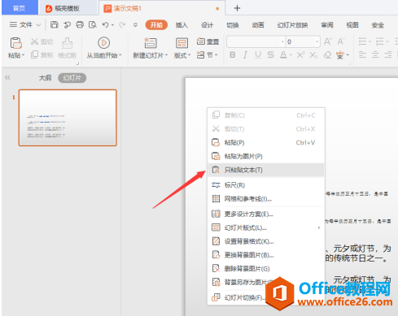Click the Redo arrow icon

122,25
